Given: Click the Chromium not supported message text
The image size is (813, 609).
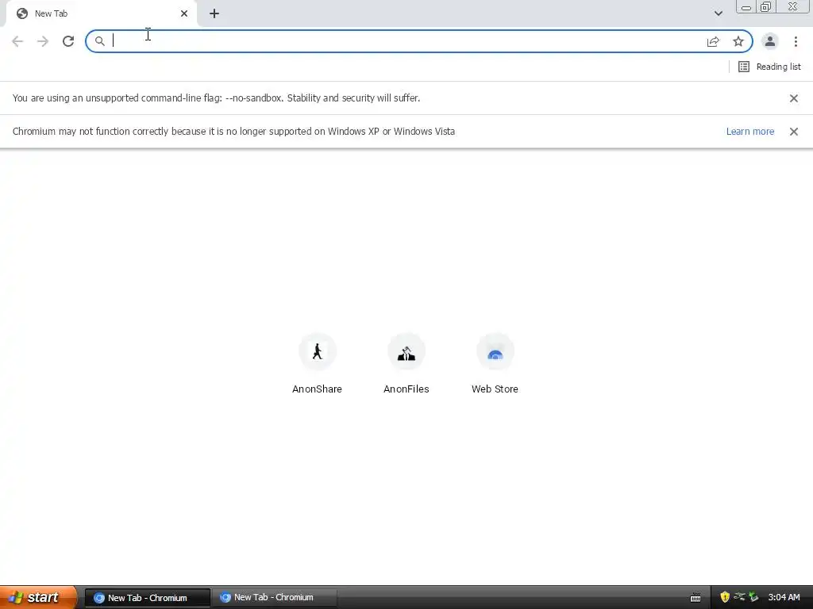Looking at the screenshot, I should [x=234, y=132].
